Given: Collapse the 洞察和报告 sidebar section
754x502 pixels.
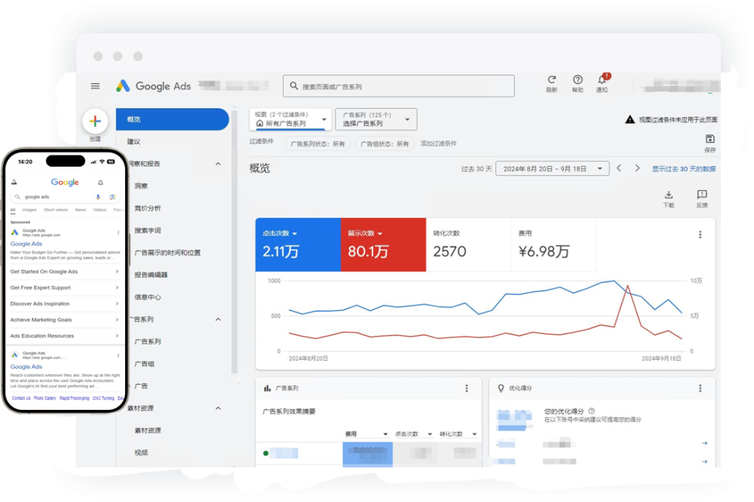Looking at the screenshot, I should pyautogui.click(x=218, y=164).
